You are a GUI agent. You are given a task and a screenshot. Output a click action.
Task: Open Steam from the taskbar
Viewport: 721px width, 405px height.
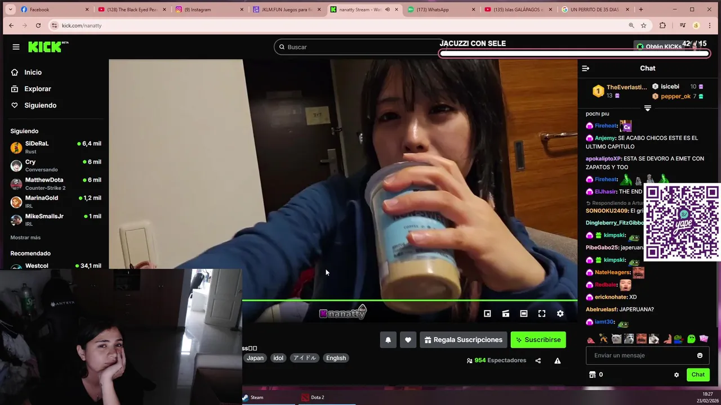253,398
